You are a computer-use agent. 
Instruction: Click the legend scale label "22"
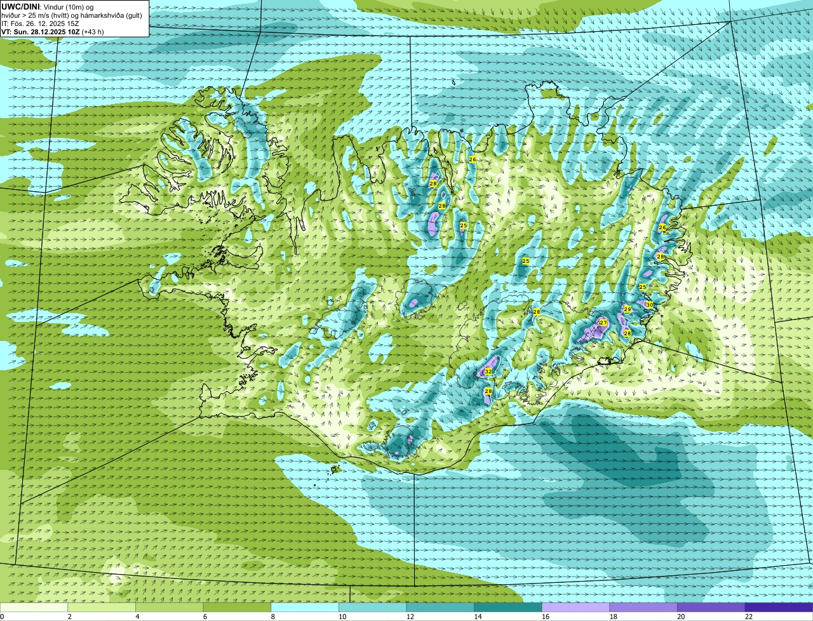click(x=749, y=617)
